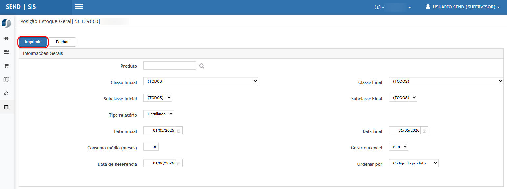Open the company (1) selector dropdown

click(x=393, y=7)
